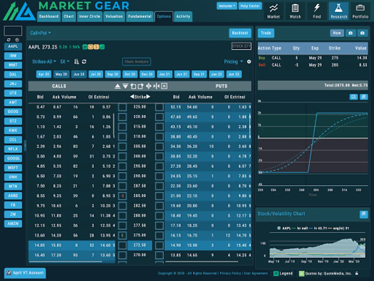Switch to the Activity tab
Screen dimensions: 374x281
click(x=183, y=17)
